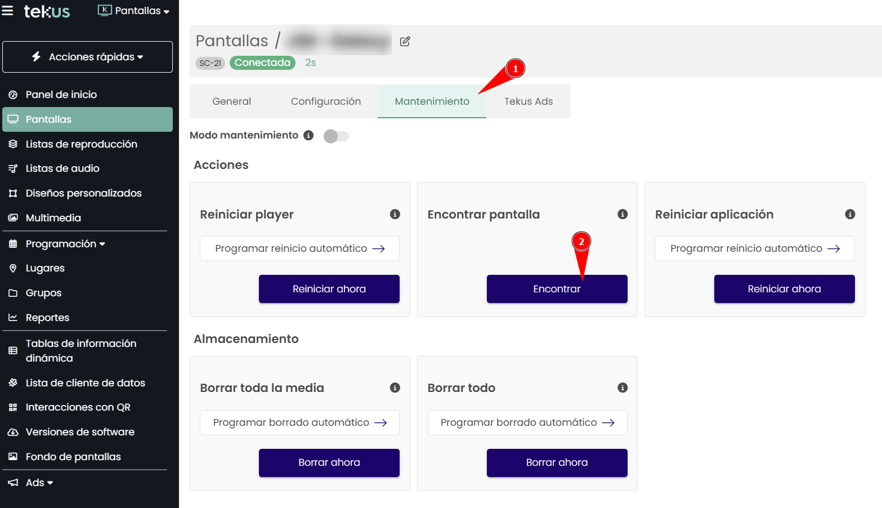
Task: Click info icon on Borrar toda la media
Action: [395, 387]
